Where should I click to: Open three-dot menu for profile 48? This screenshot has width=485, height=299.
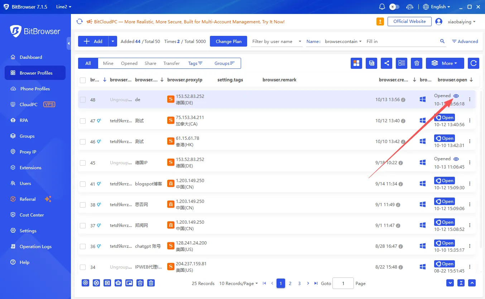(470, 100)
